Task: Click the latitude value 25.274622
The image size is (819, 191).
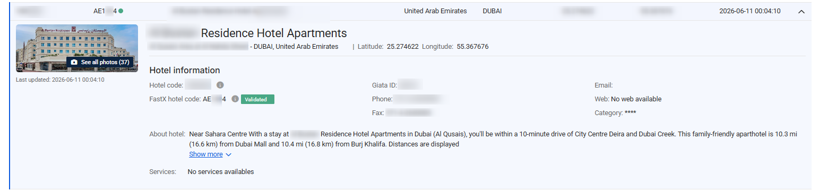Action: [x=402, y=47]
